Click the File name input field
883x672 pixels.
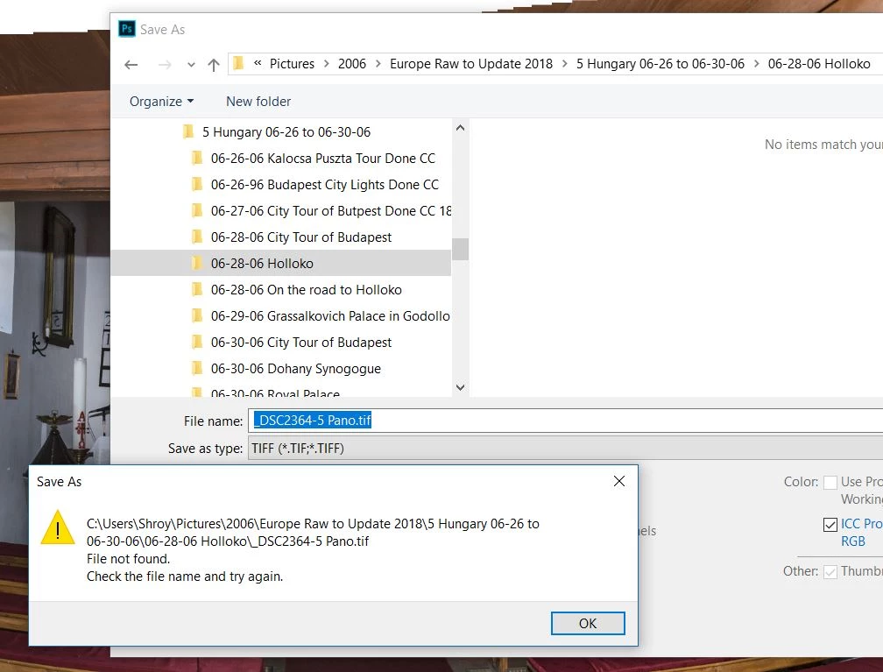565,421
